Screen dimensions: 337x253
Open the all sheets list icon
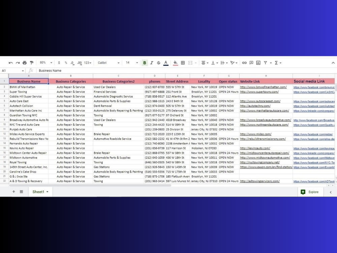(x=21, y=192)
